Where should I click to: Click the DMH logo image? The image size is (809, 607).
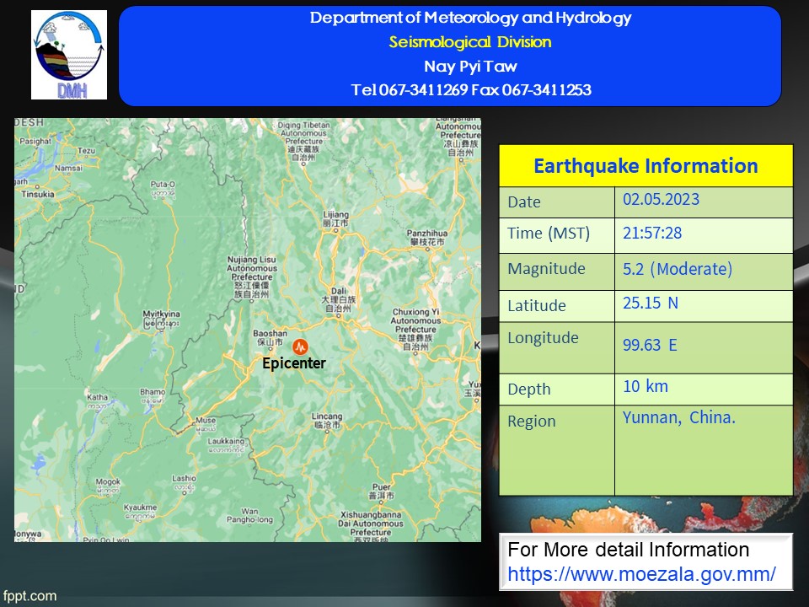[x=69, y=55]
